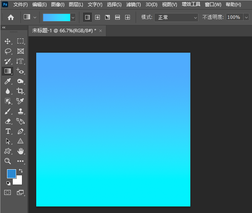Click the blue gradient preview to edit
This screenshot has width=252, height=213.
tap(57, 17)
